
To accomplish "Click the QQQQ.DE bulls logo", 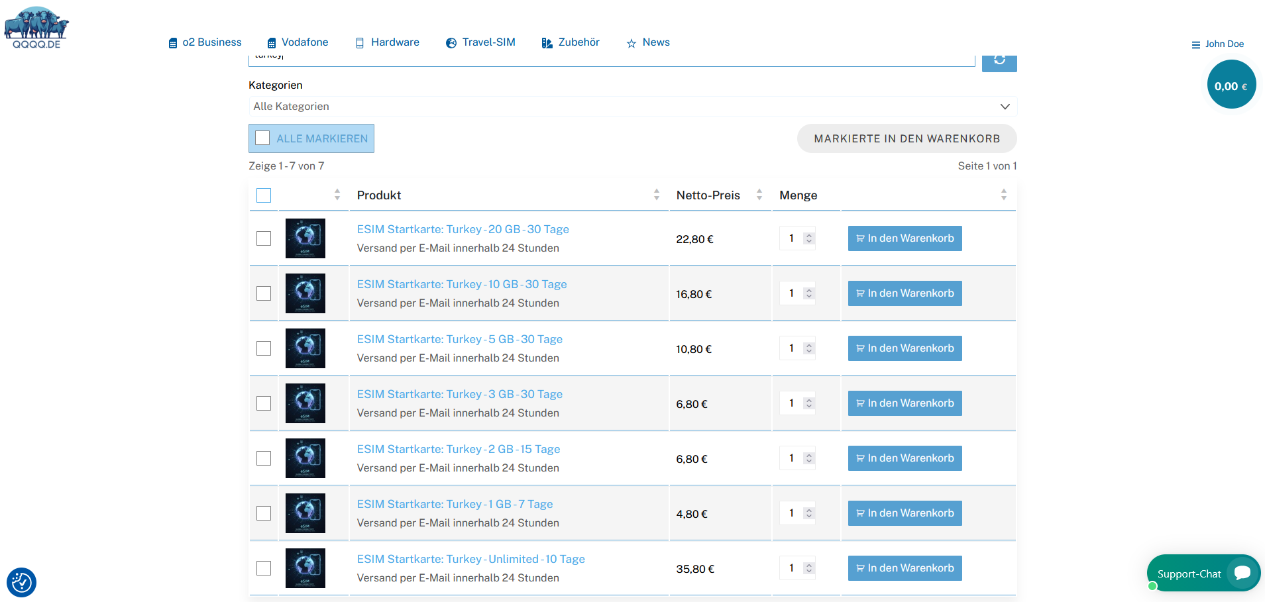I will 36,27.
